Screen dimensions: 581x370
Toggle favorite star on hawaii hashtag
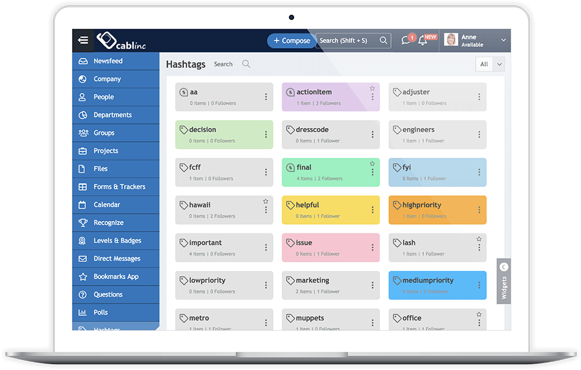coord(265,201)
